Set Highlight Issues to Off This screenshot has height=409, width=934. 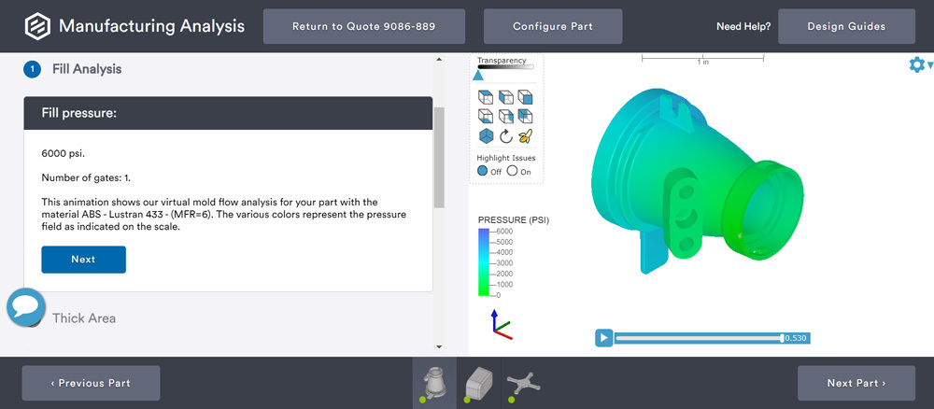483,171
